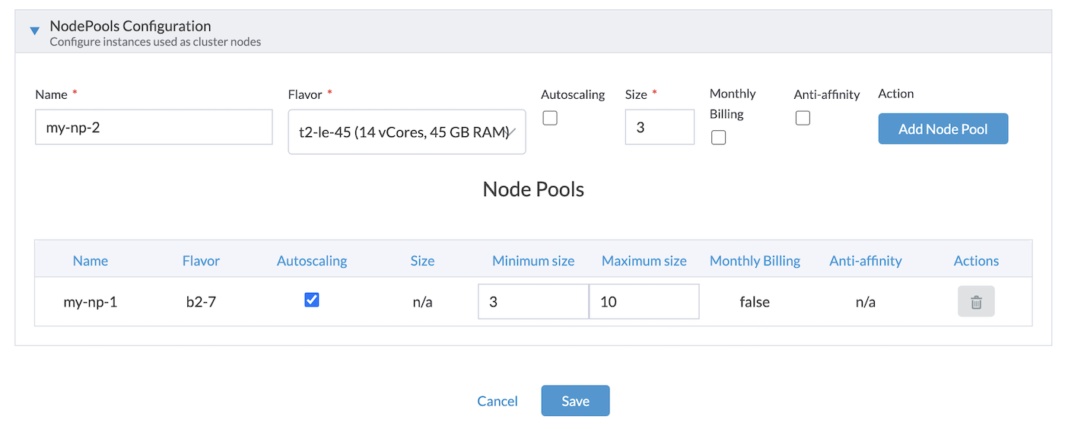
Task: Click the Cancel link
Action: click(498, 401)
